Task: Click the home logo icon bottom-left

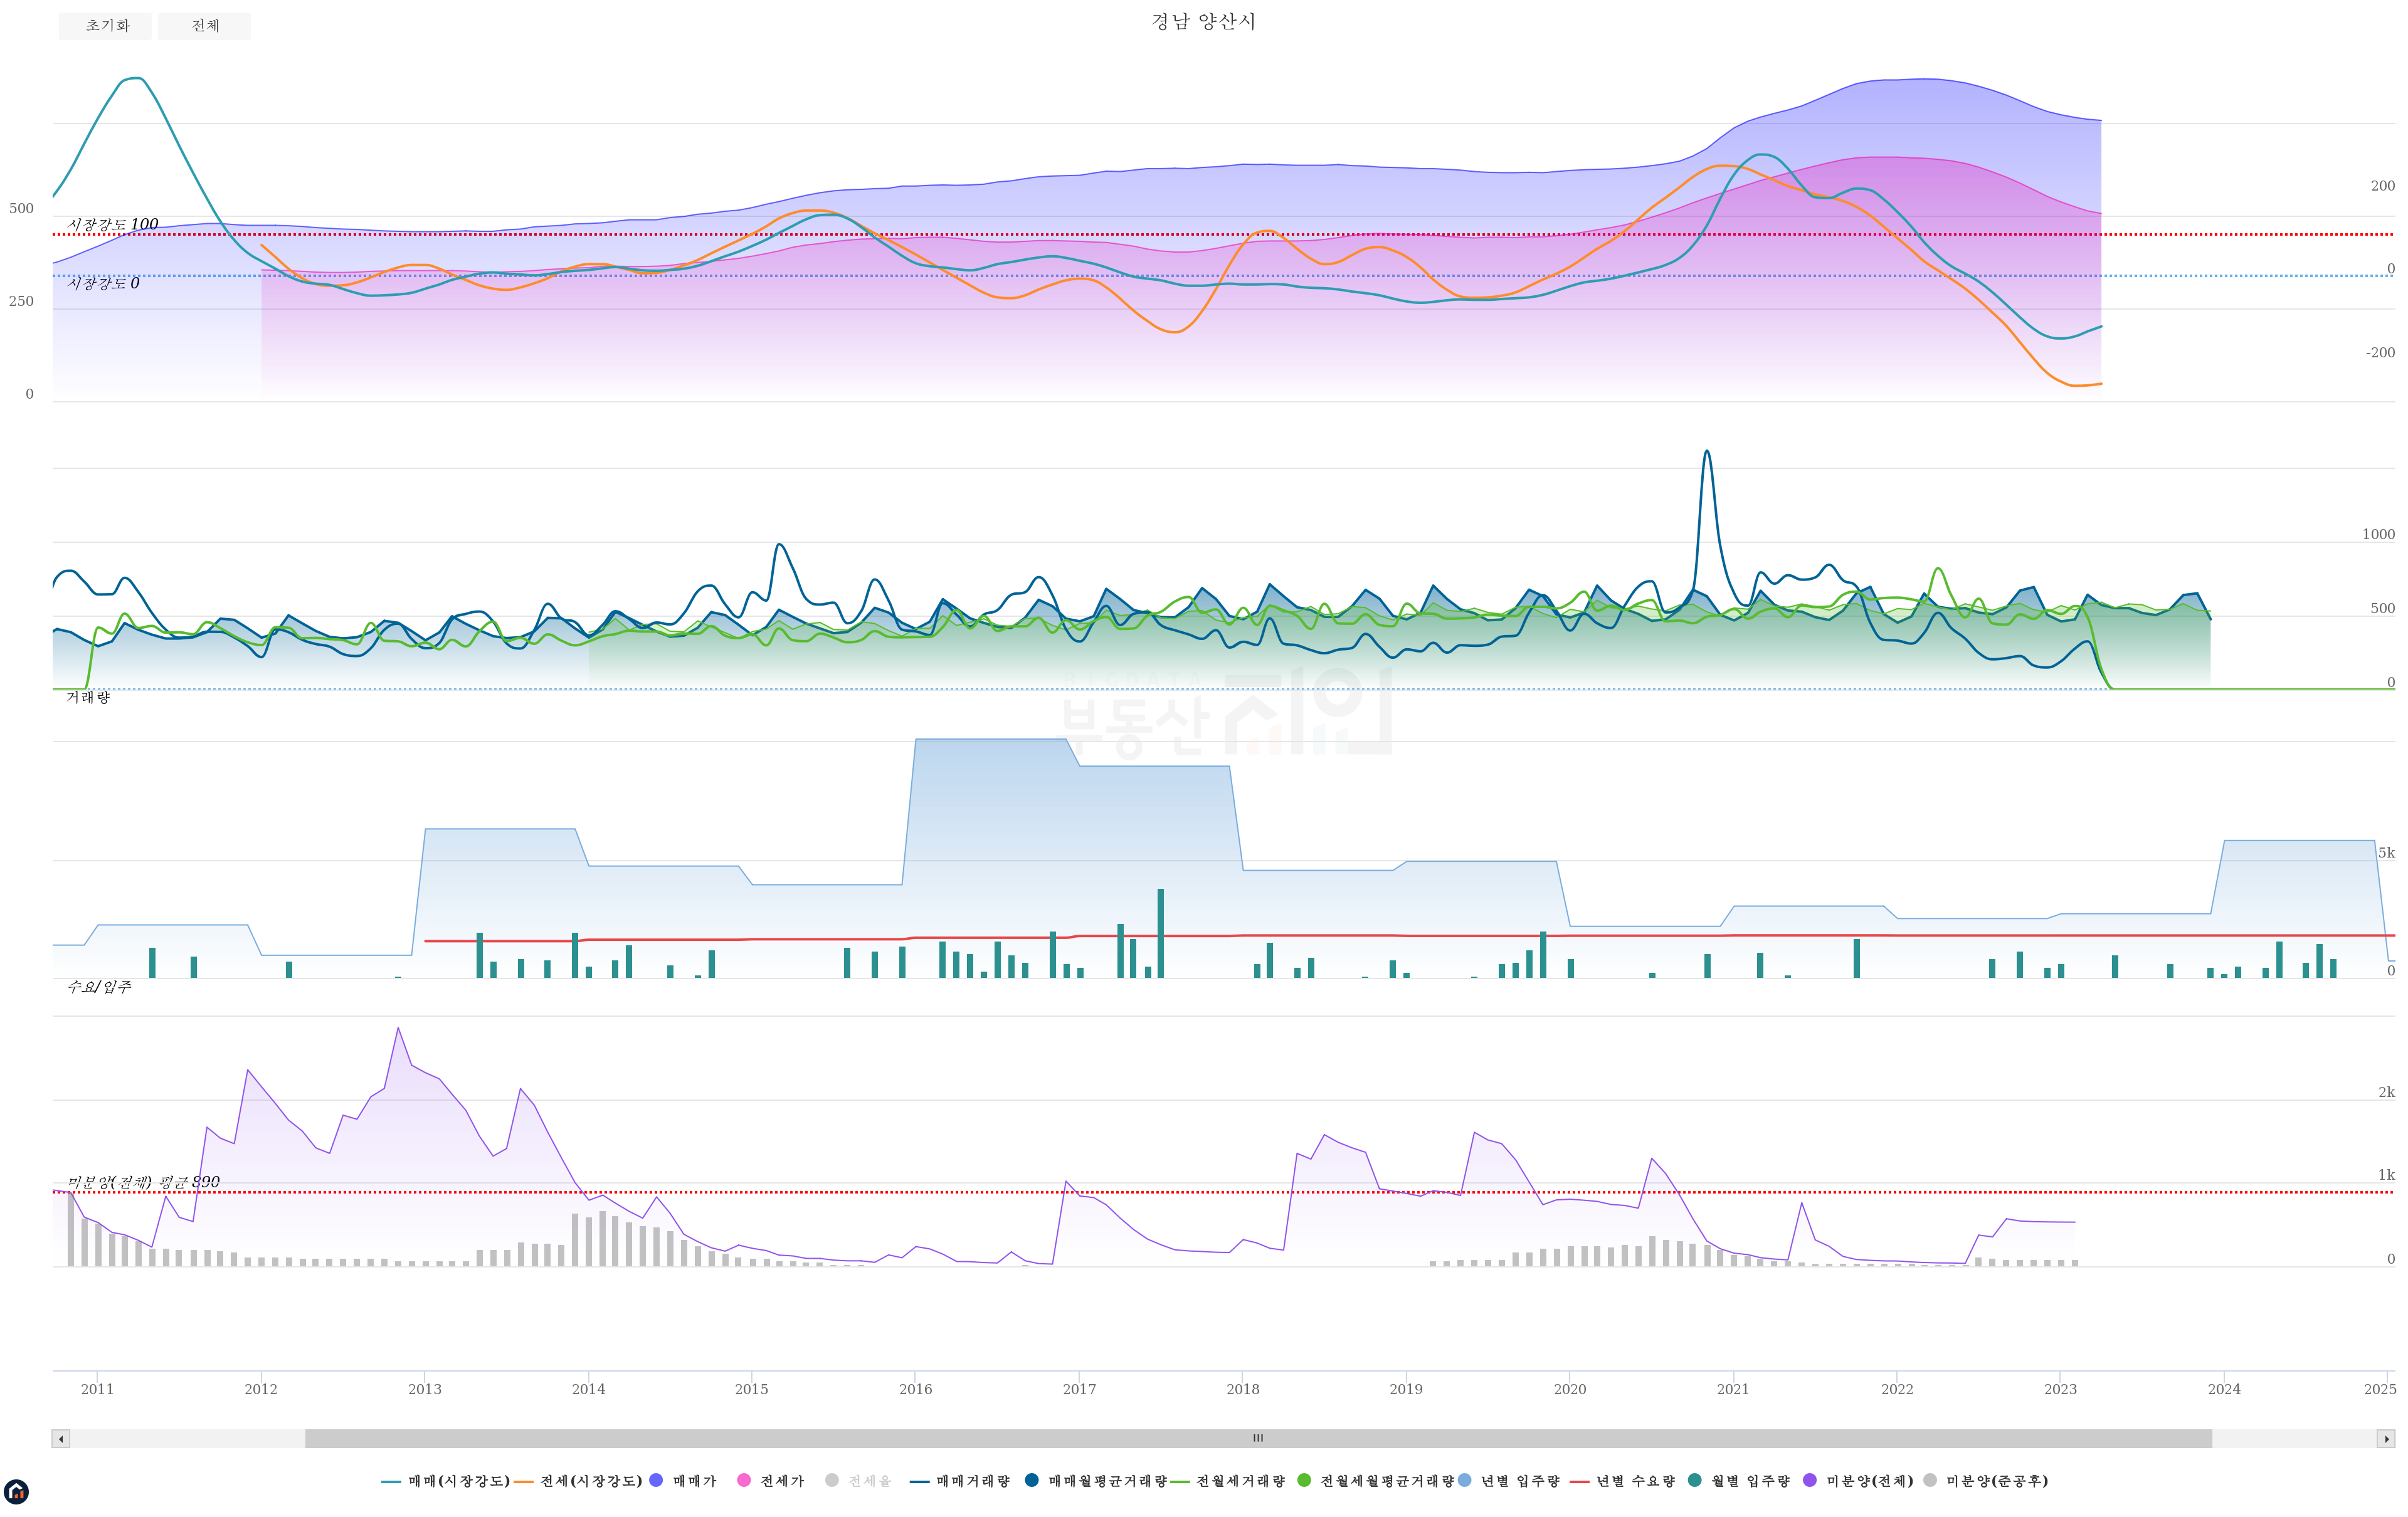Action: (16, 1492)
